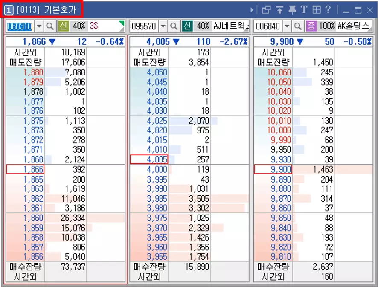Open the dropdown arrow next to 006840
Image resolution: width=378 pixels, height=287 pixels.
click(287, 26)
